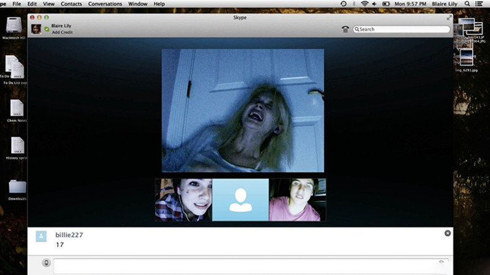490x275 pixels.
Task: Click the green online status indicator
Action: click(47, 29)
